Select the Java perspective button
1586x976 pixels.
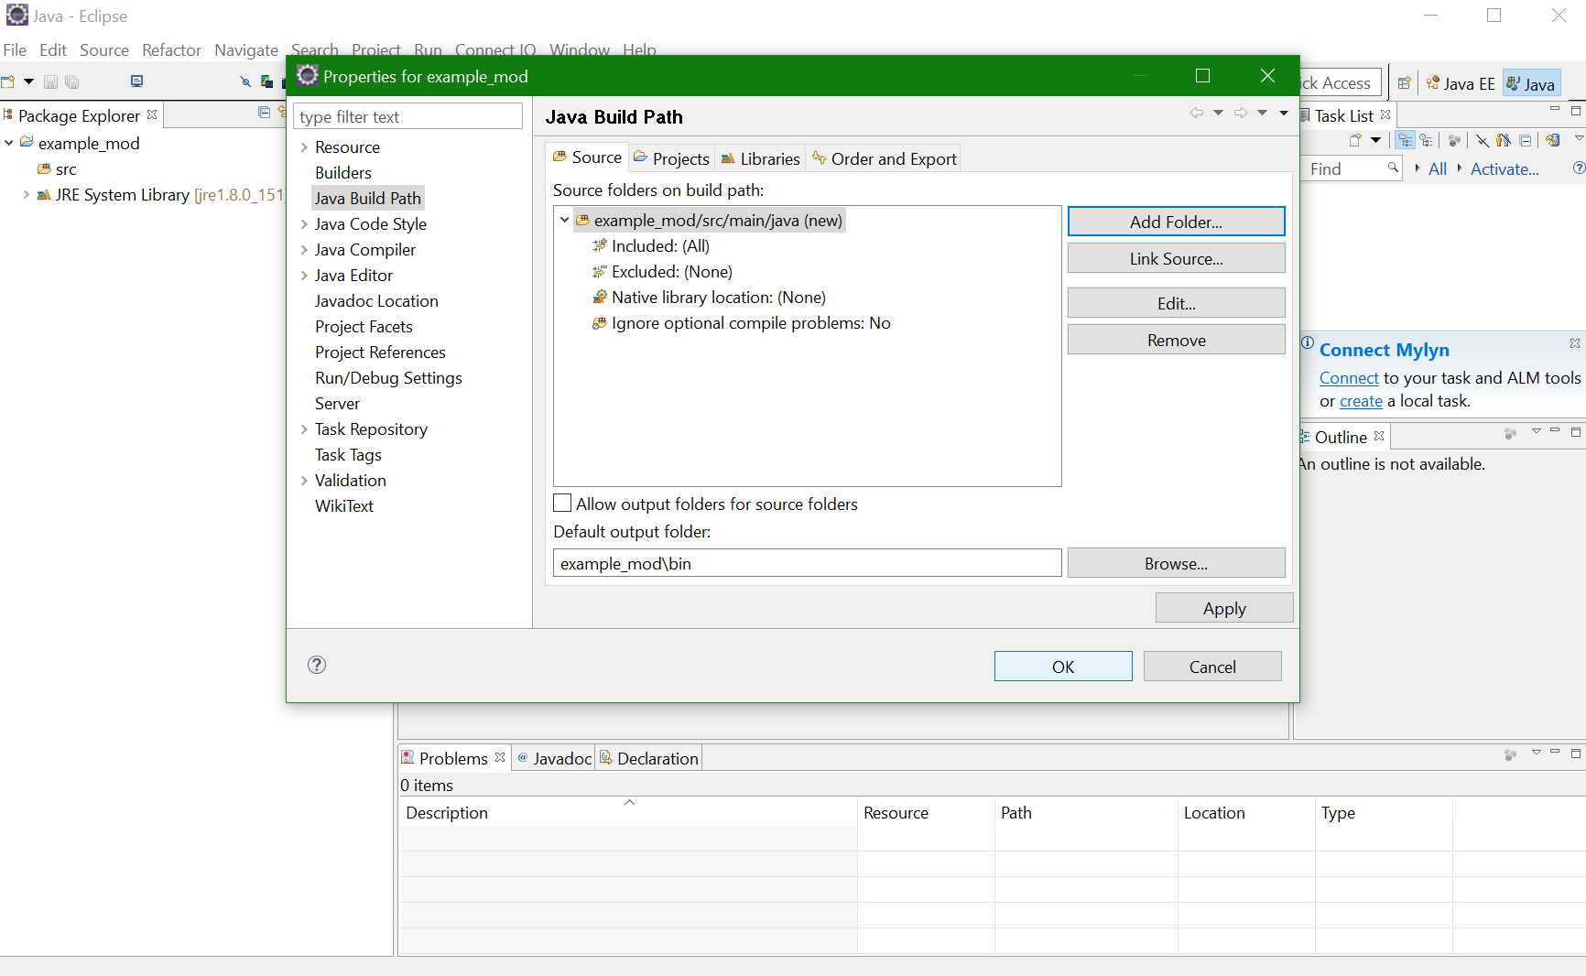coord(1531,83)
